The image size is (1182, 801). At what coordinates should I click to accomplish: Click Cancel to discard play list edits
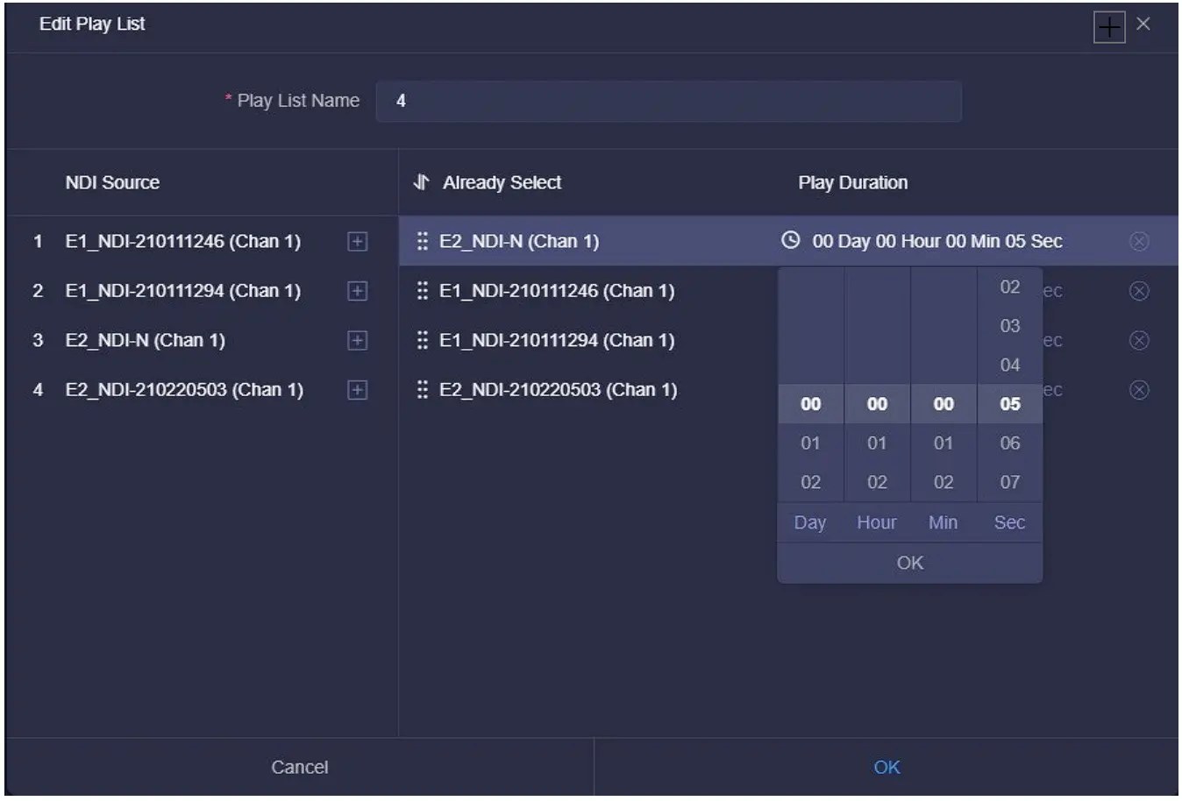click(x=299, y=767)
